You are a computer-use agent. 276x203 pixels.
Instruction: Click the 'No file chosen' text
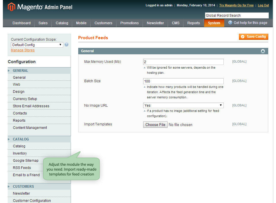(x=181, y=125)
